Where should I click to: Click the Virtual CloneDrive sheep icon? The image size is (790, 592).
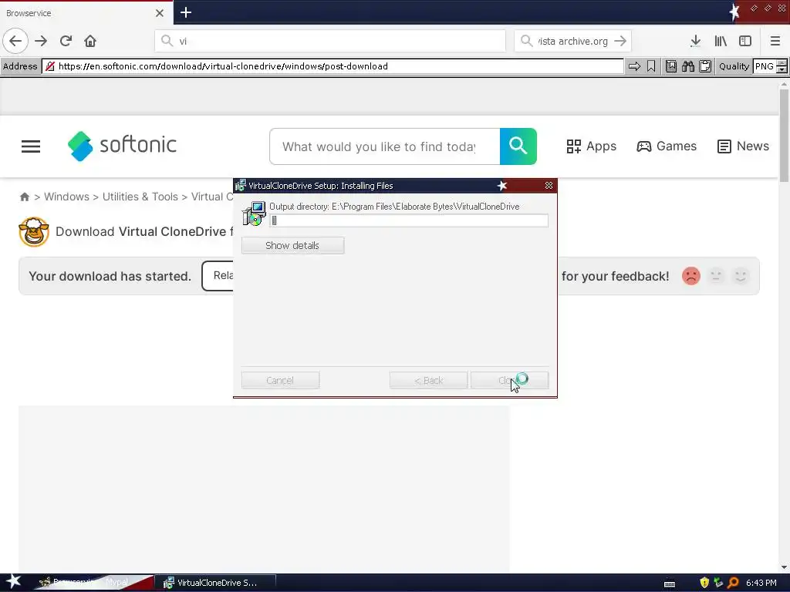[34, 231]
